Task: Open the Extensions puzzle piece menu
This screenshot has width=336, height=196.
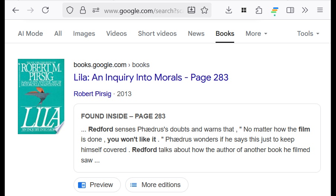Action: (259, 10)
